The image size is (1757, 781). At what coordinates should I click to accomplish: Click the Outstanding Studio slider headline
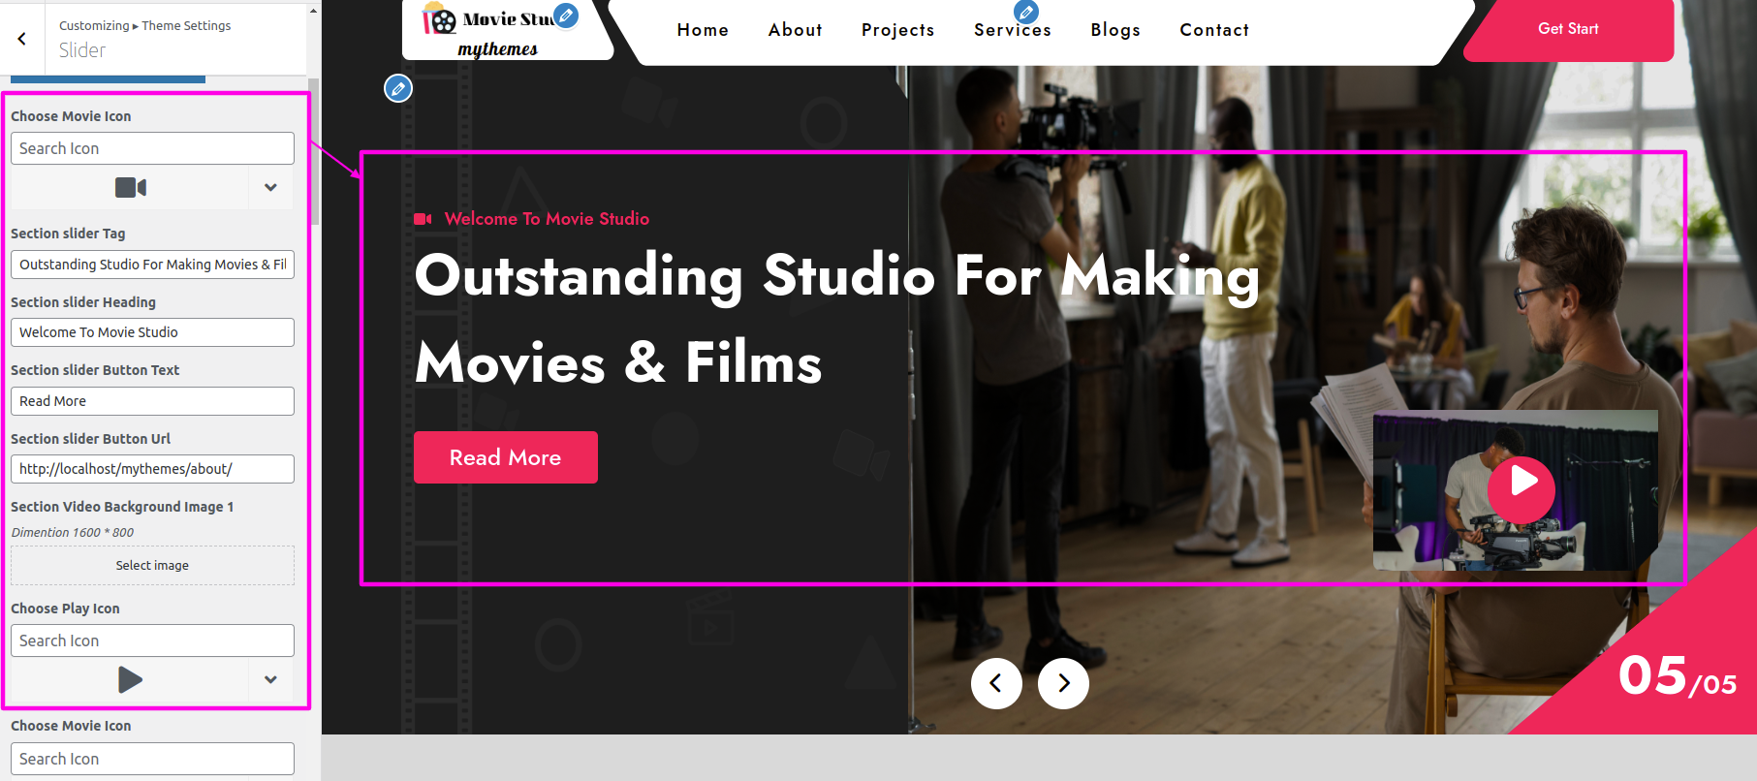pos(837,319)
